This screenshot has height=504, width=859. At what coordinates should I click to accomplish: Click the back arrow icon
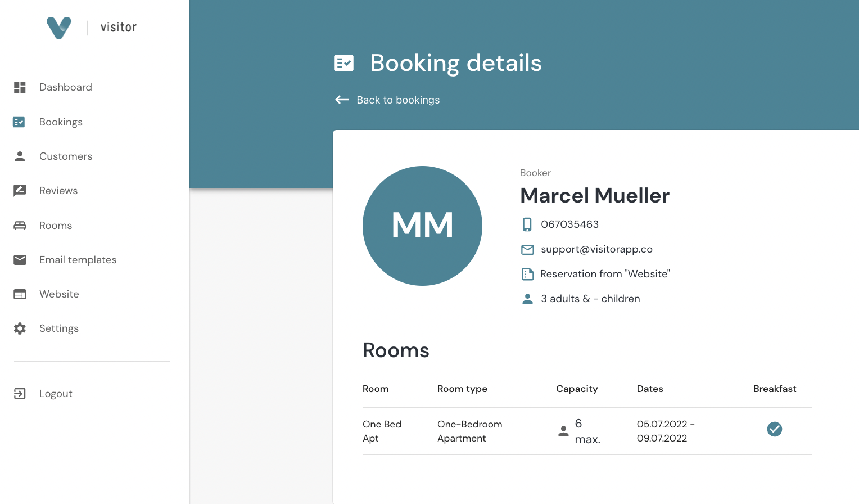pyautogui.click(x=342, y=100)
